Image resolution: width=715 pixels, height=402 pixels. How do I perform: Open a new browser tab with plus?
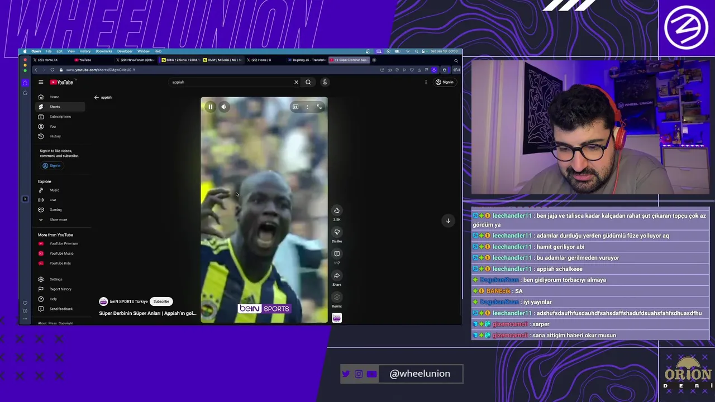pos(374,60)
